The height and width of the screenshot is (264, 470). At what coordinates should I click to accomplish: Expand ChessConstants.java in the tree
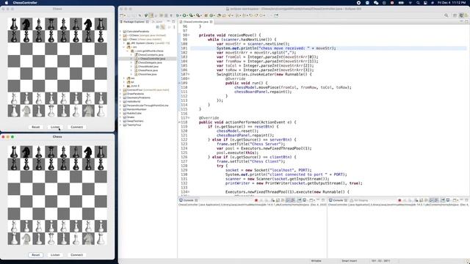(131, 55)
